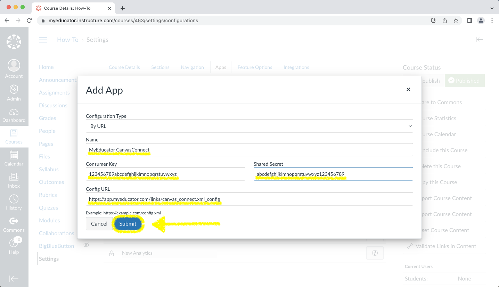The image size is (499, 287).
Task: Click the collapse arrow at top right of page
Action: click(x=480, y=40)
